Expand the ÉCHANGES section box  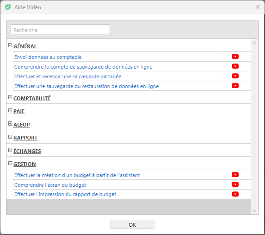(x=10, y=150)
